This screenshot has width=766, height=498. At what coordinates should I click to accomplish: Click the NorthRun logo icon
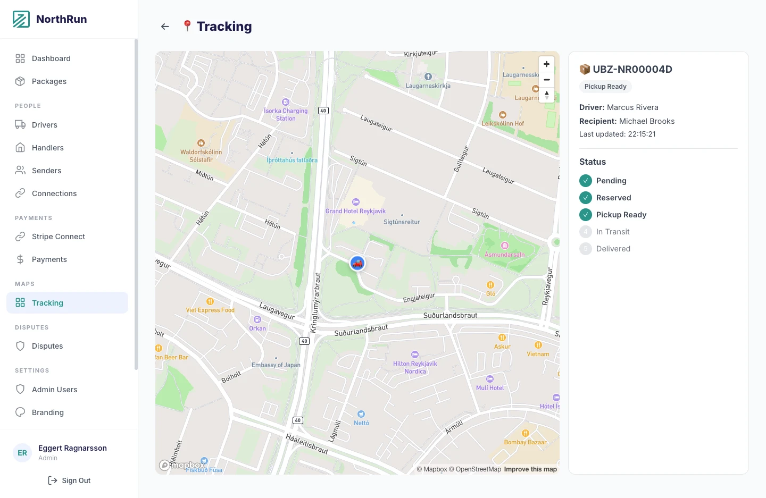[x=21, y=19]
